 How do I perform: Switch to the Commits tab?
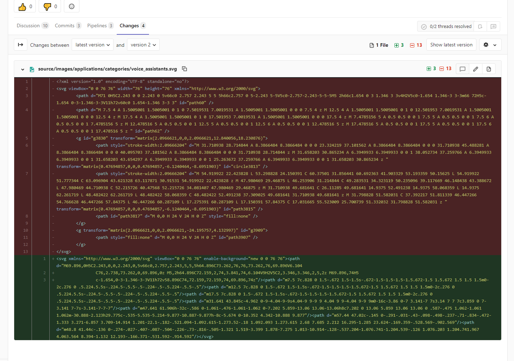[x=67, y=25]
